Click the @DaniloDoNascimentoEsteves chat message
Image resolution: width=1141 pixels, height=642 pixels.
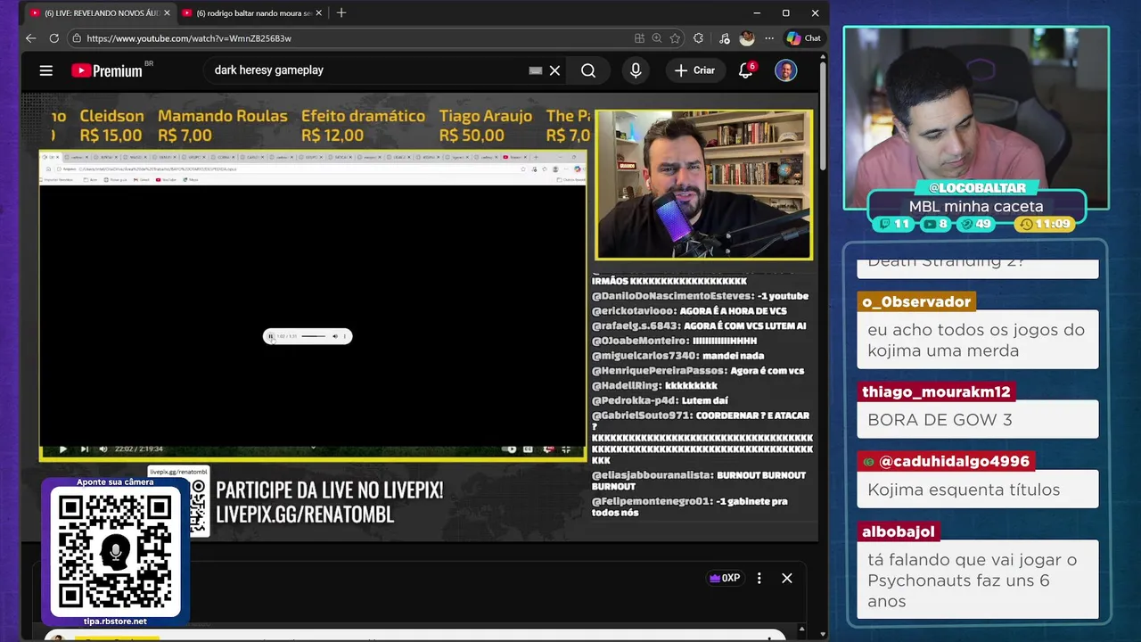point(700,296)
